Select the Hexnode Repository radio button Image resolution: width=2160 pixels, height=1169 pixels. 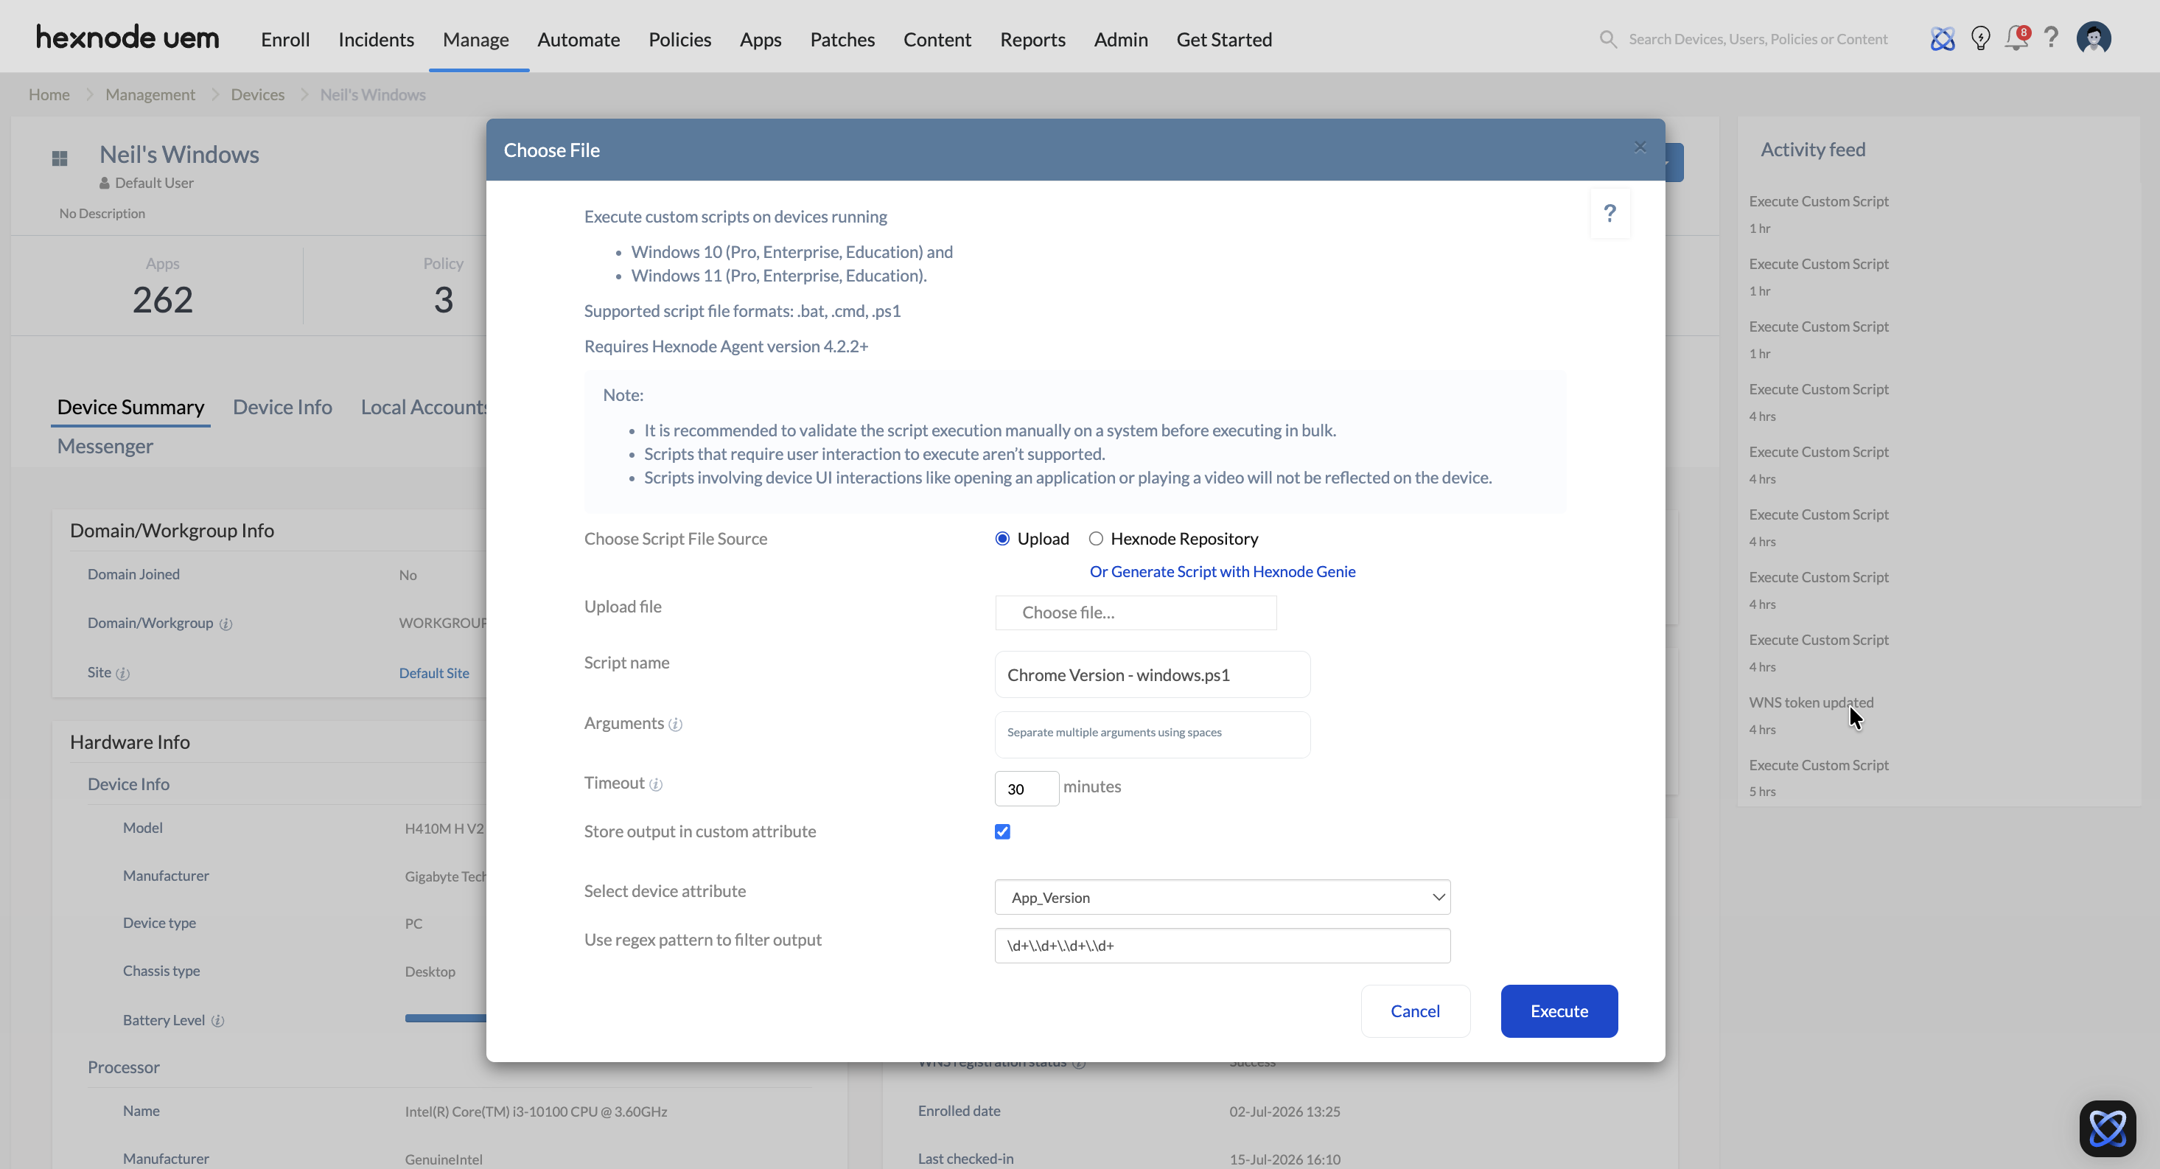coord(1095,538)
